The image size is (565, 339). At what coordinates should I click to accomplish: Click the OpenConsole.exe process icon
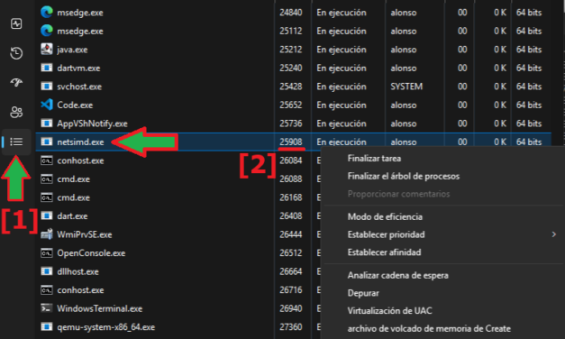click(x=47, y=253)
